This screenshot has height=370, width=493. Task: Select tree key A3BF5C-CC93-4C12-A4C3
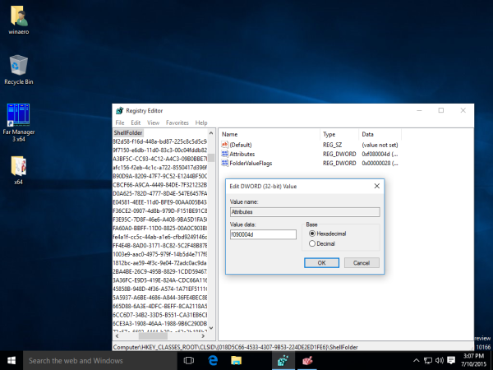point(160,159)
